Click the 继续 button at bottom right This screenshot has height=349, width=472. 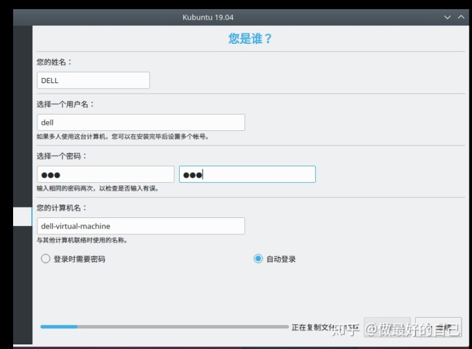click(x=438, y=327)
